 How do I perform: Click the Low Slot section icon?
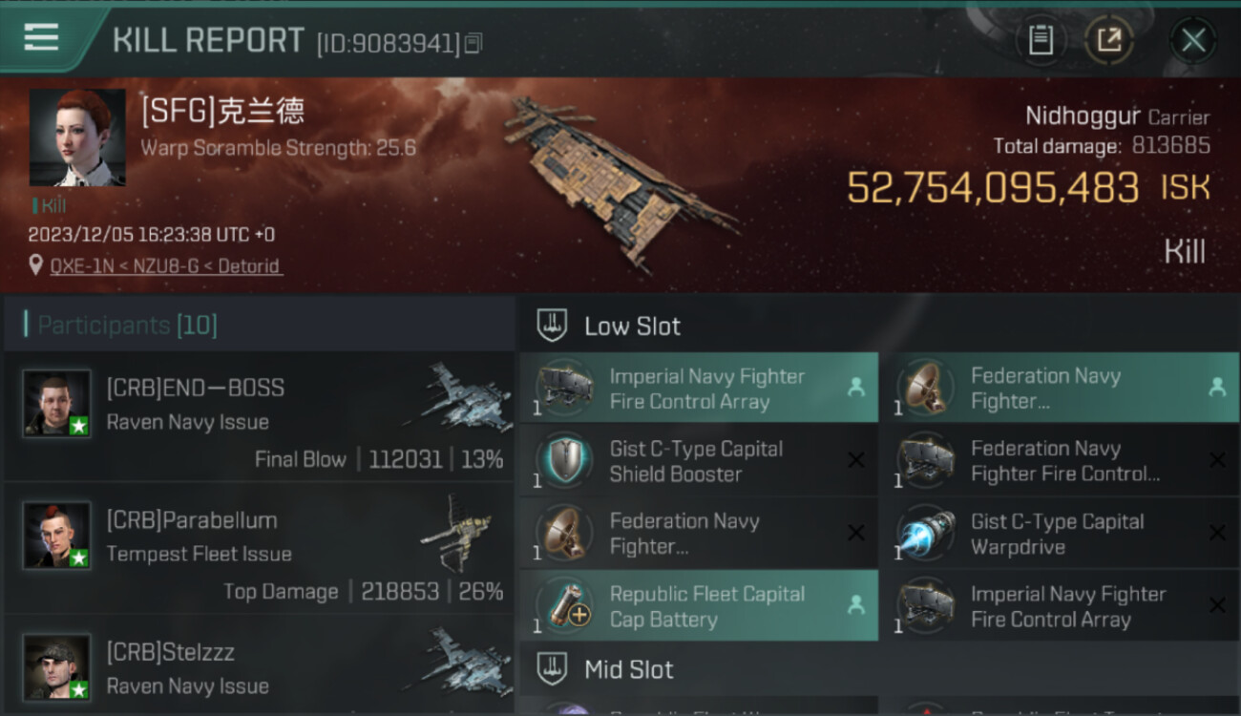coord(552,326)
